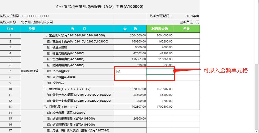Click the 差异 column header
This screenshot has width=259, height=133.
[186, 29]
